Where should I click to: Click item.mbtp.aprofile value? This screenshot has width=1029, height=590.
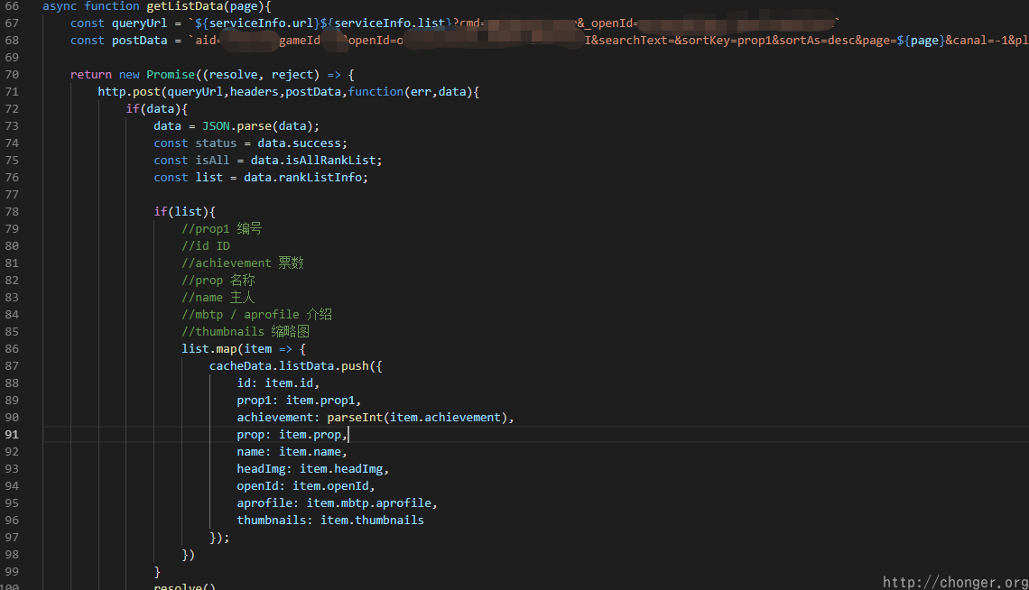372,503
